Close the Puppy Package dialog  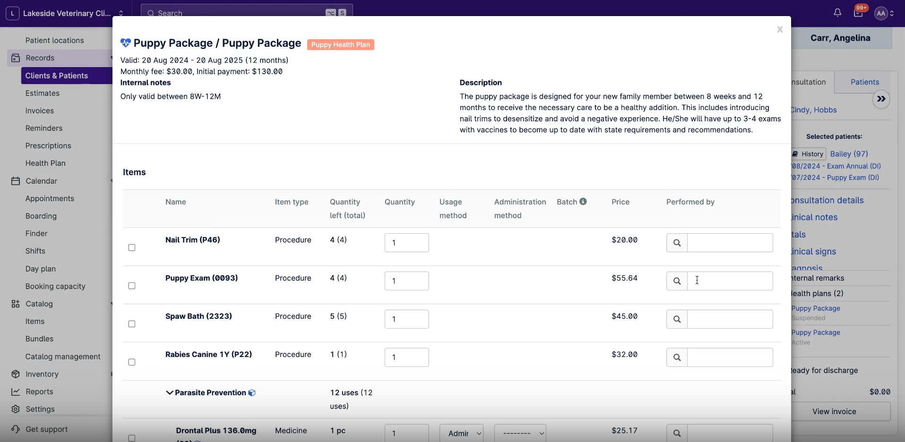click(x=780, y=30)
